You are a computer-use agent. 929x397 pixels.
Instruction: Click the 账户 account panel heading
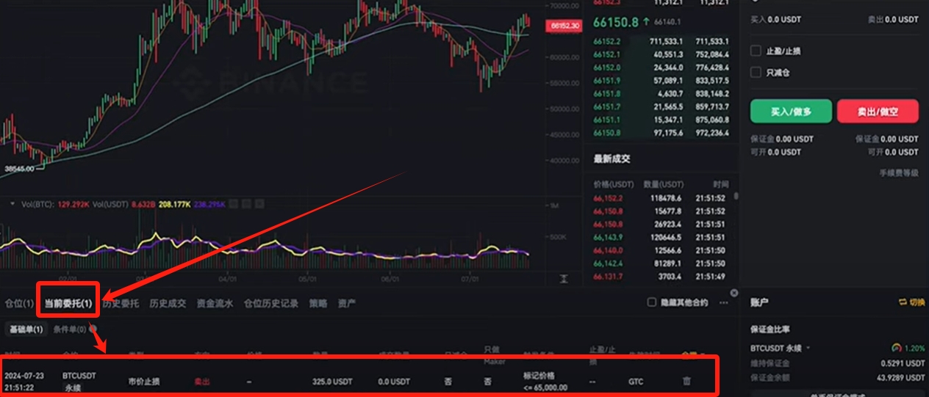point(759,302)
